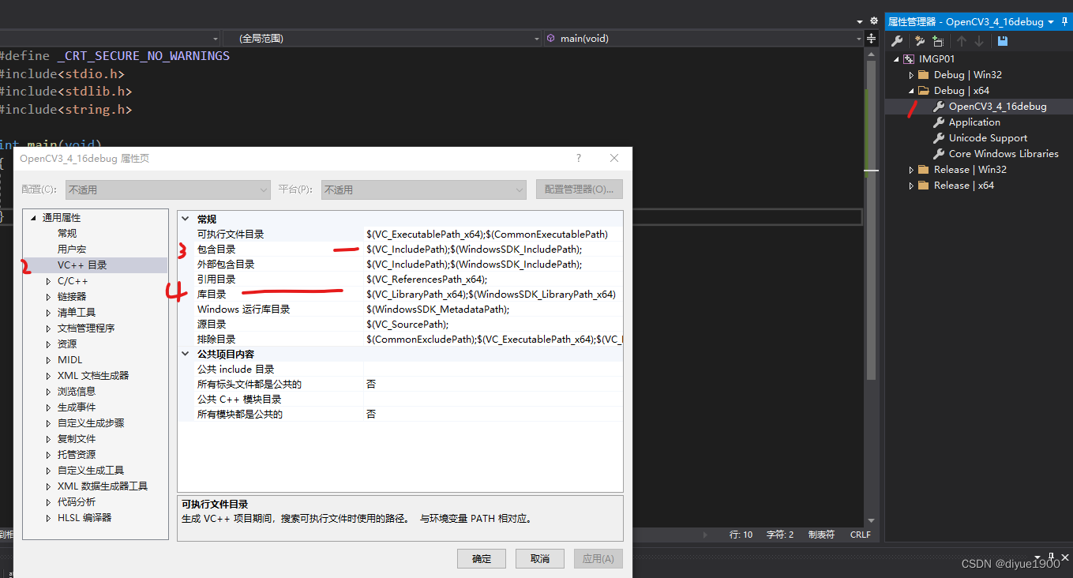Viewport: 1073px width, 578px height.
Task: Select VC++ 目录 in the dialog tree
Action: coord(82,265)
